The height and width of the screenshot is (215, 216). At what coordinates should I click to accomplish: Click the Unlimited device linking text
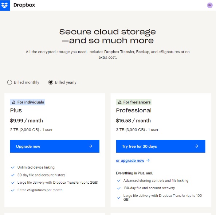[36, 168]
